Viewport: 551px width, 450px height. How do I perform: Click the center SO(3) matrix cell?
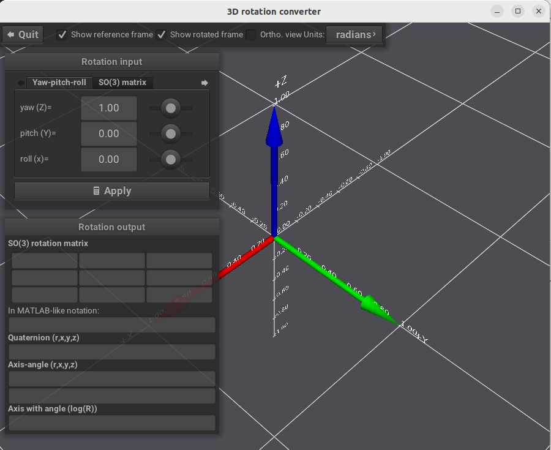(112, 277)
